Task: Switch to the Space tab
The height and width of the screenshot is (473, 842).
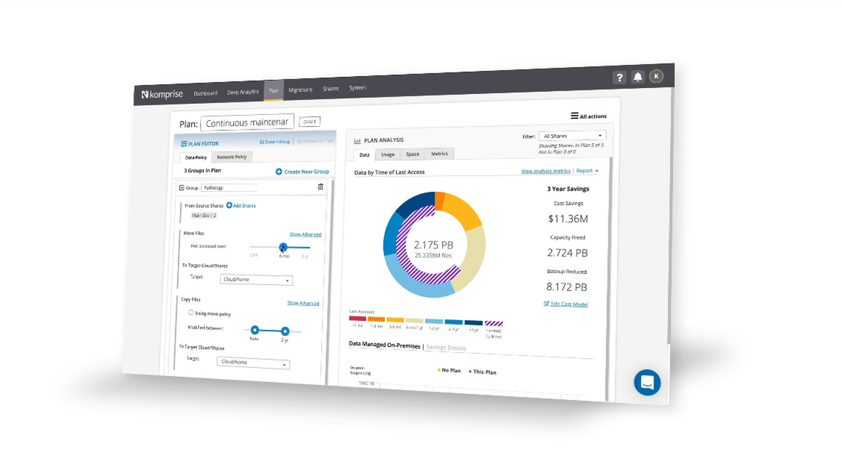Action: tap(412, 154)
